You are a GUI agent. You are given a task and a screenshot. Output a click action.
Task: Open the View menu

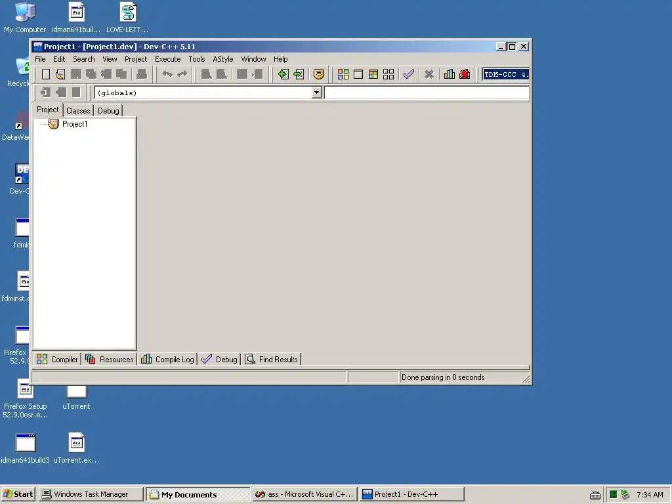[110, 59]
